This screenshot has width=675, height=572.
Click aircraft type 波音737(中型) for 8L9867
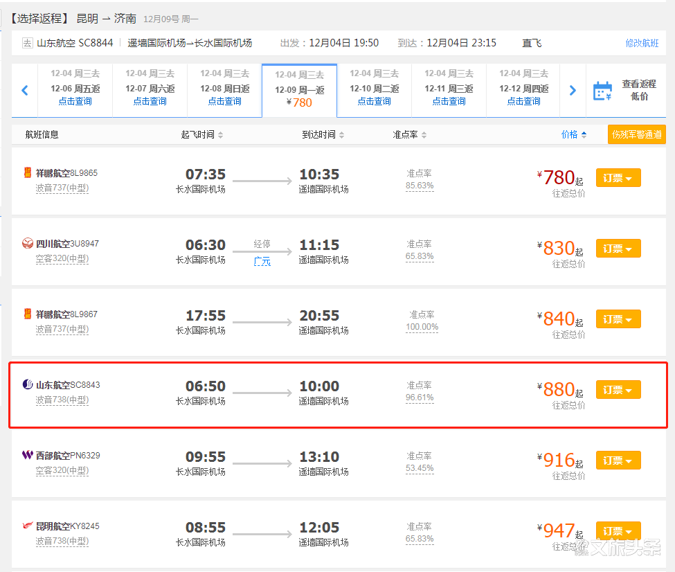point(62,329)
